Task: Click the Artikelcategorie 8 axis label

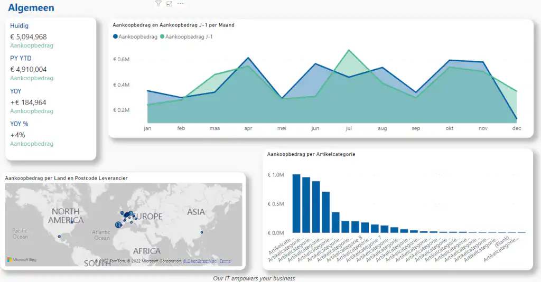Action: point(349,248)
